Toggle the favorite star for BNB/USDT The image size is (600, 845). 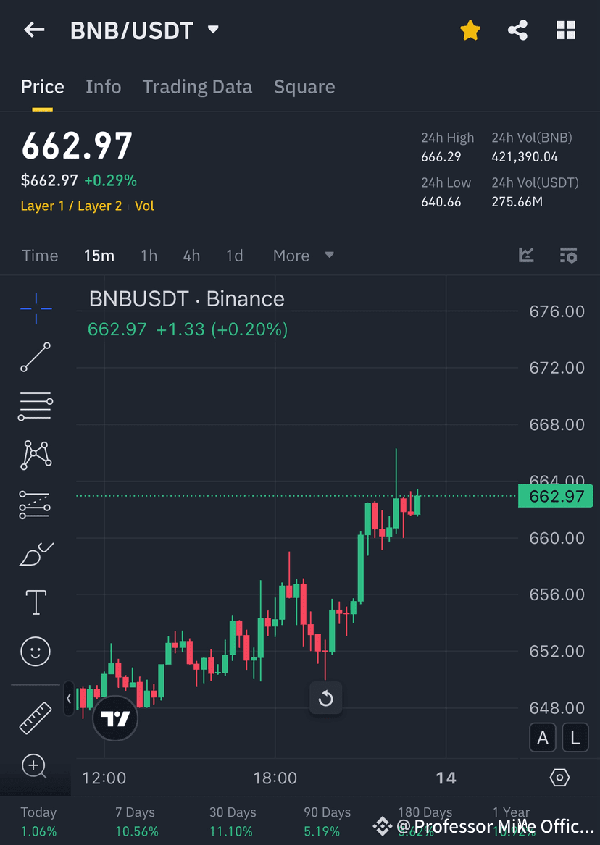[470, 30]
